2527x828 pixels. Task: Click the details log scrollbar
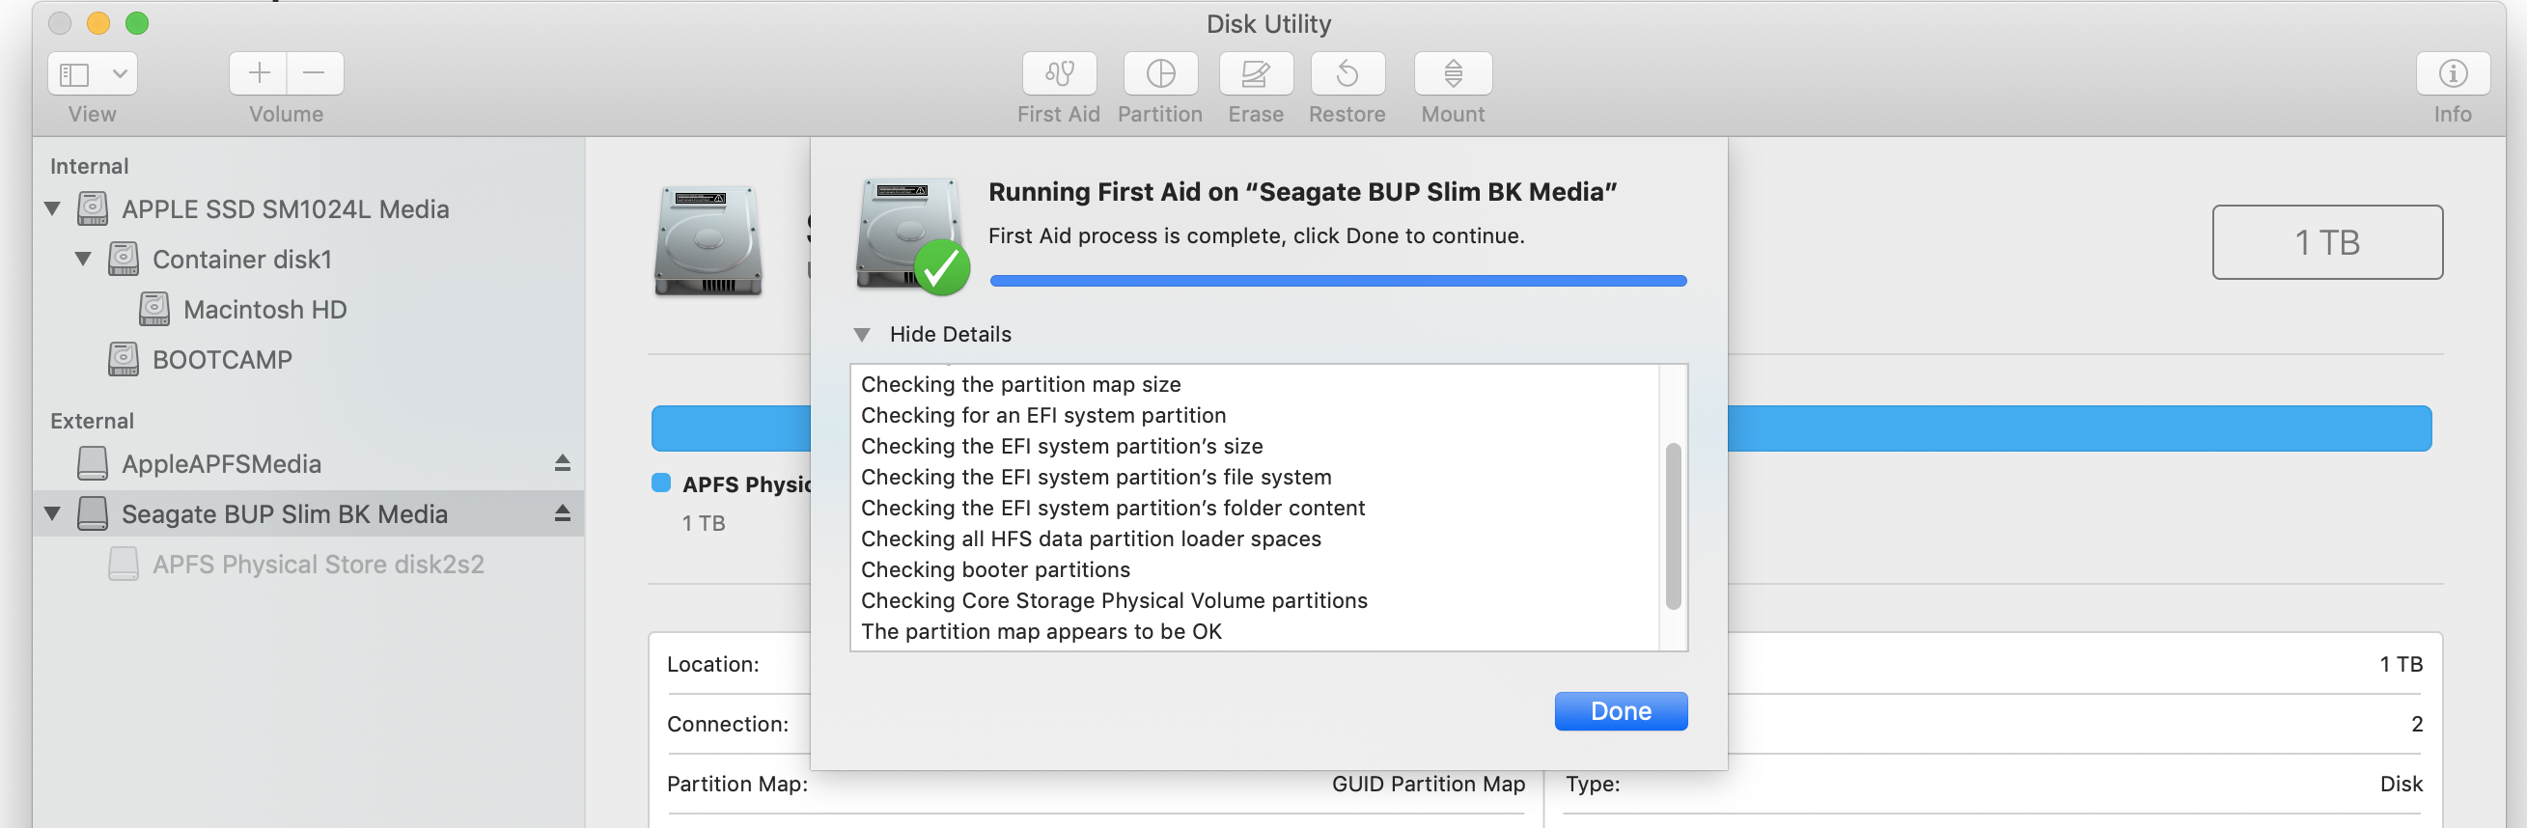(x=1673, y=526)
